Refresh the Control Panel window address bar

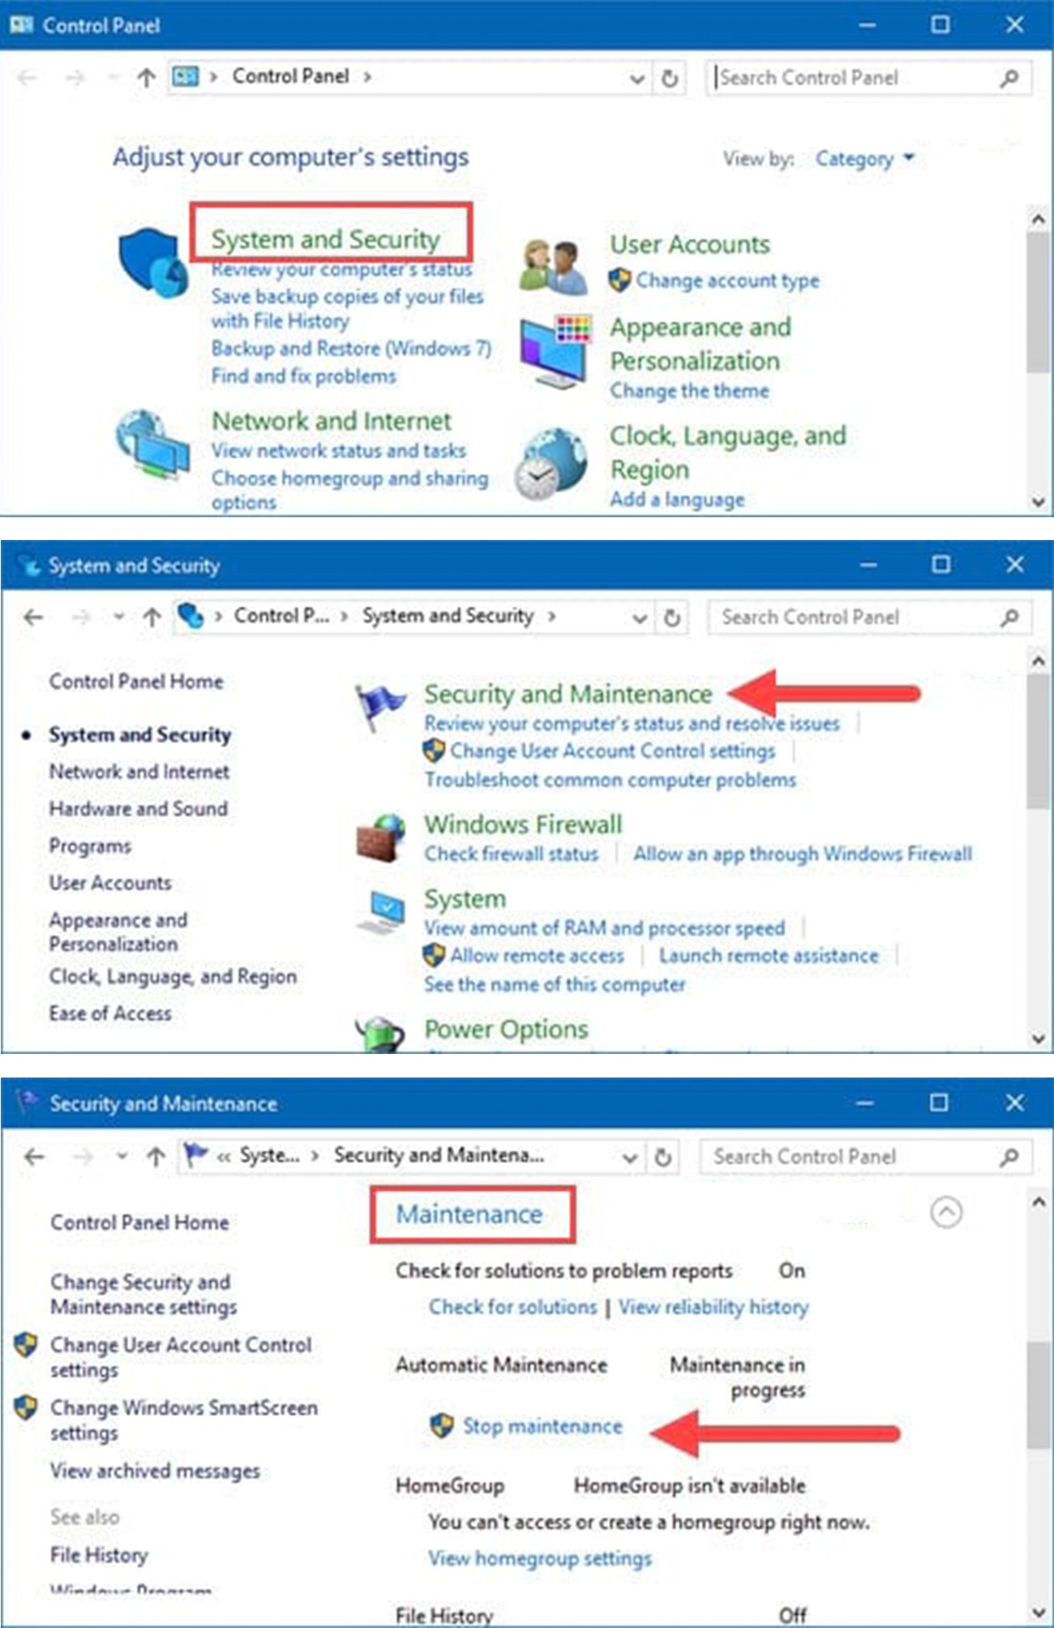click(670, 78)
